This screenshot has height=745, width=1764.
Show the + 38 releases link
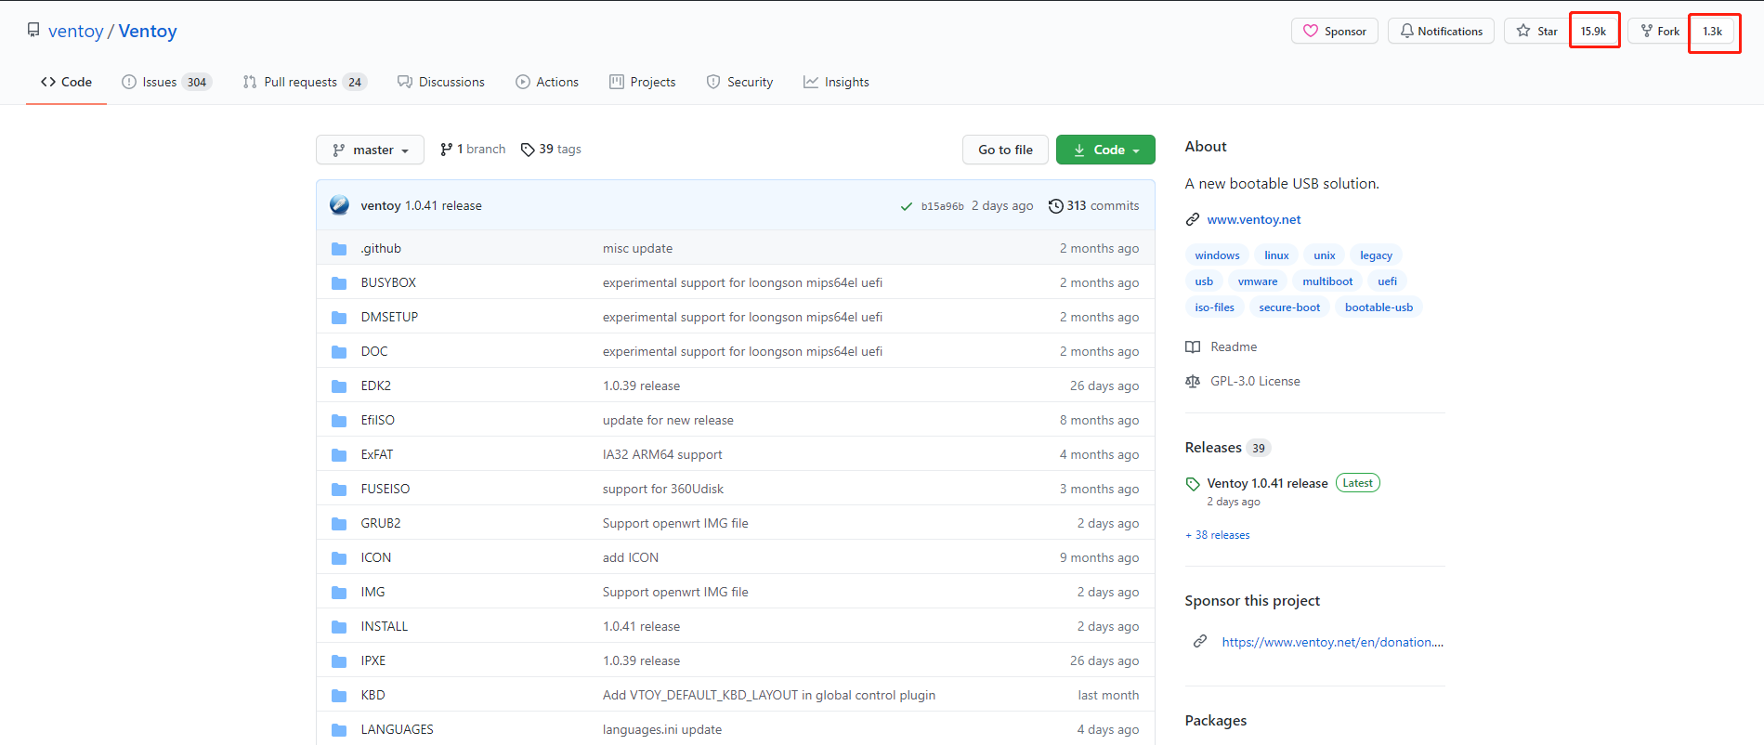pos(1218,535)
